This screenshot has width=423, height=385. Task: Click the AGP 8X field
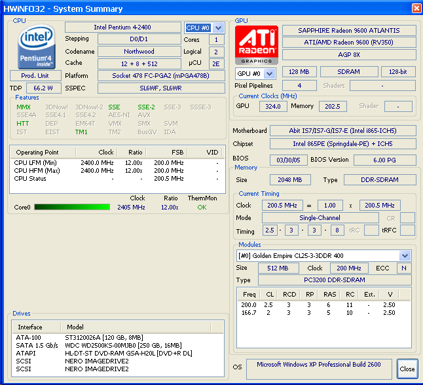click(349, 55)
